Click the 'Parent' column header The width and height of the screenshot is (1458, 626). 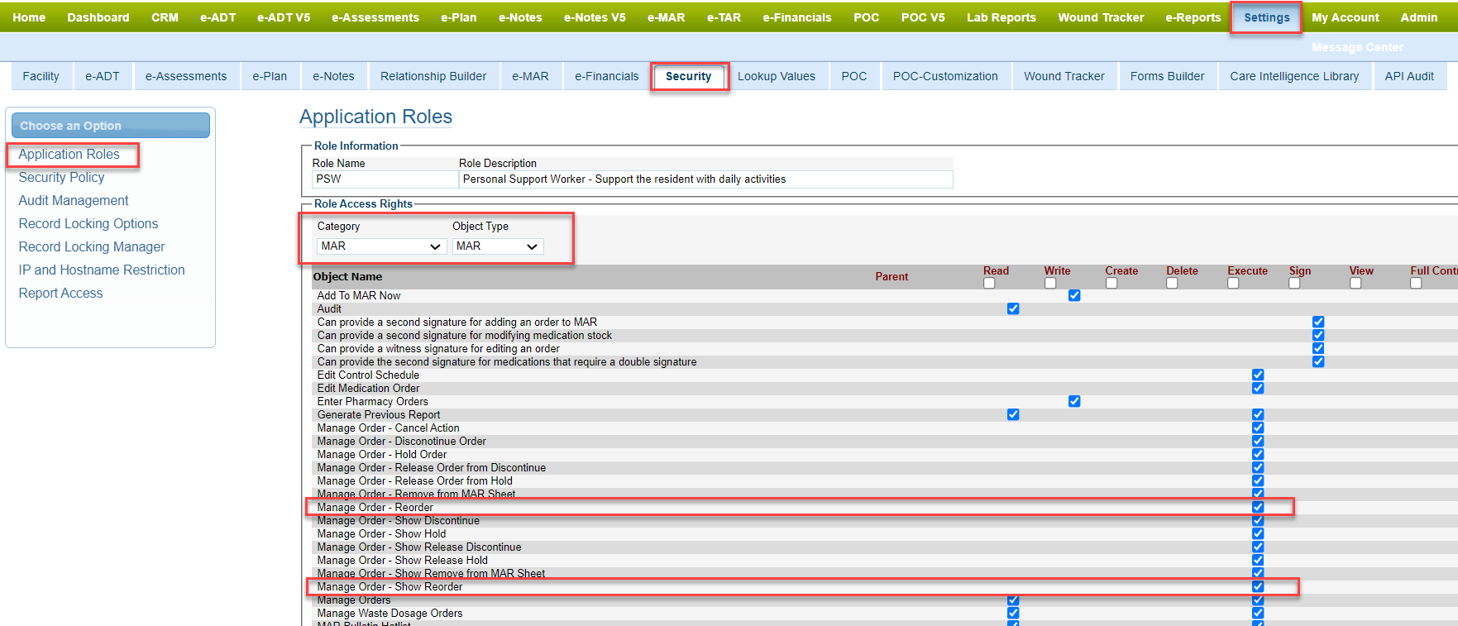(892, 276)
